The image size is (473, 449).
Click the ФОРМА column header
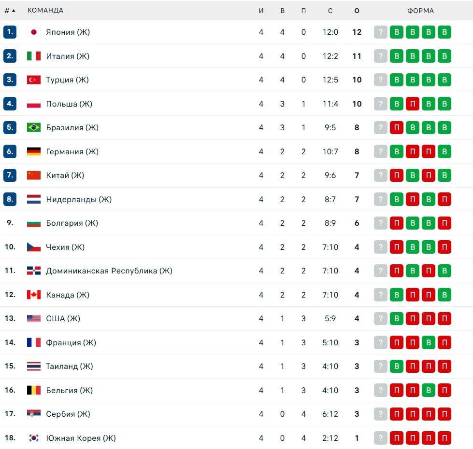point(420,11)
